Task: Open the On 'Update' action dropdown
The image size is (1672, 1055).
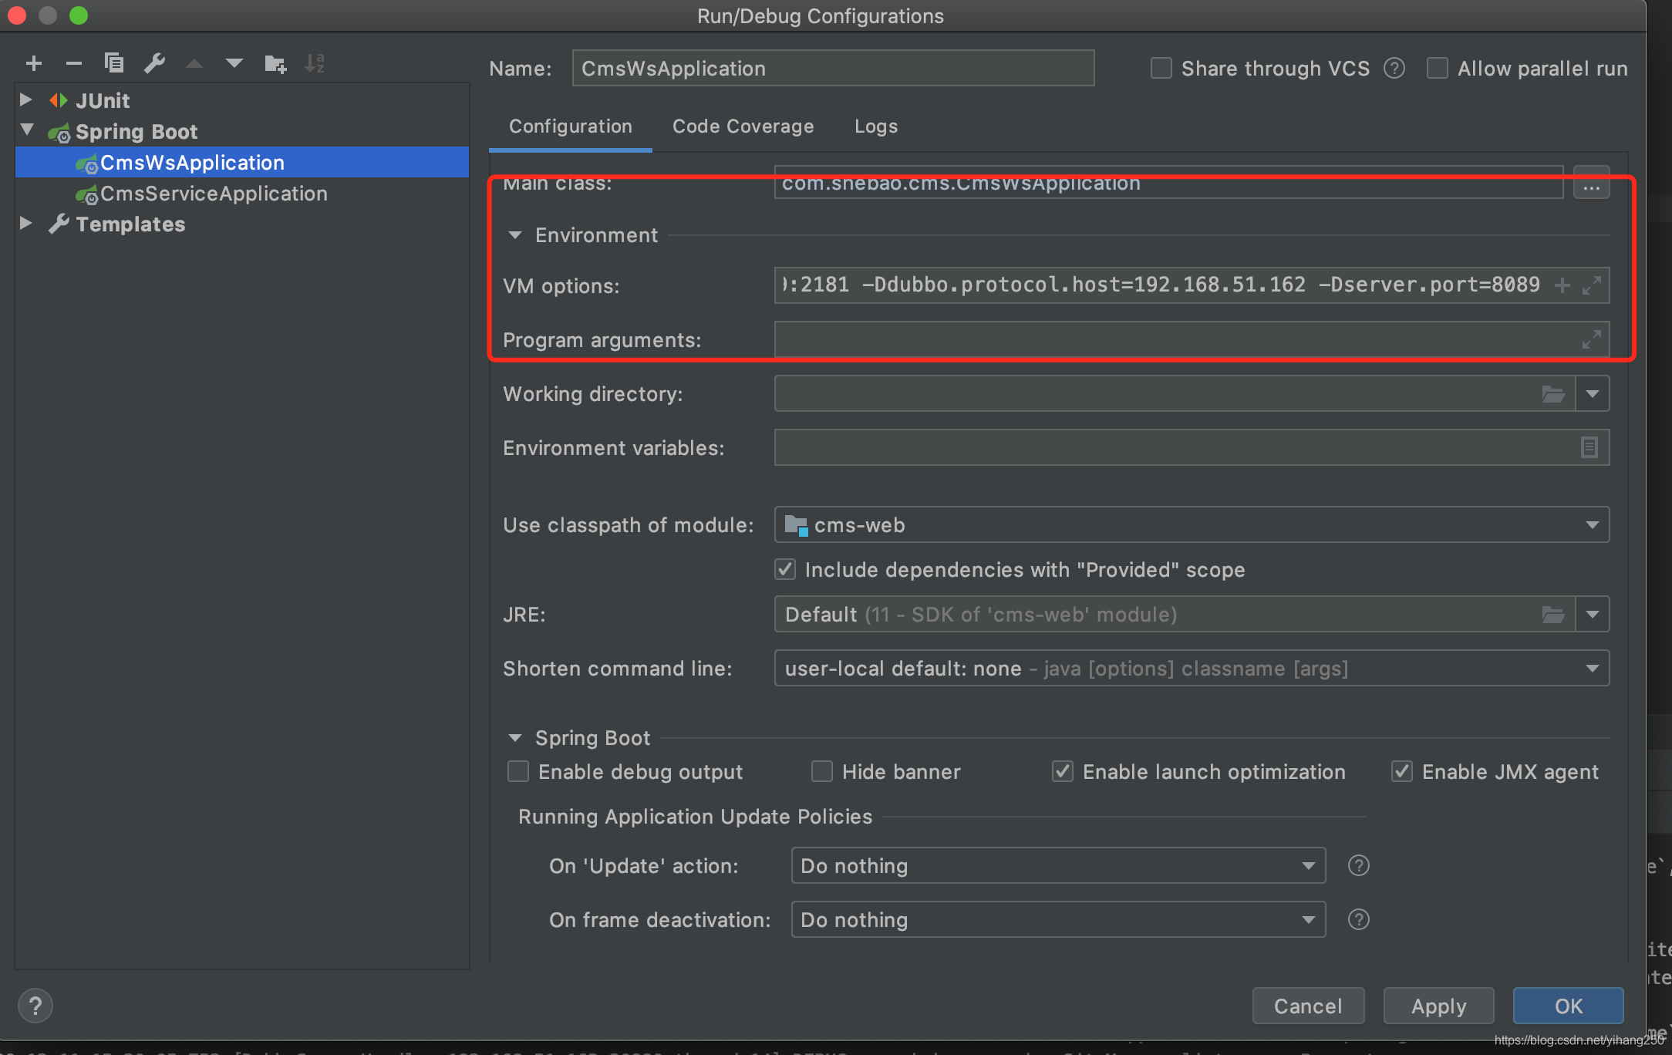Action: click(1307, 865)
